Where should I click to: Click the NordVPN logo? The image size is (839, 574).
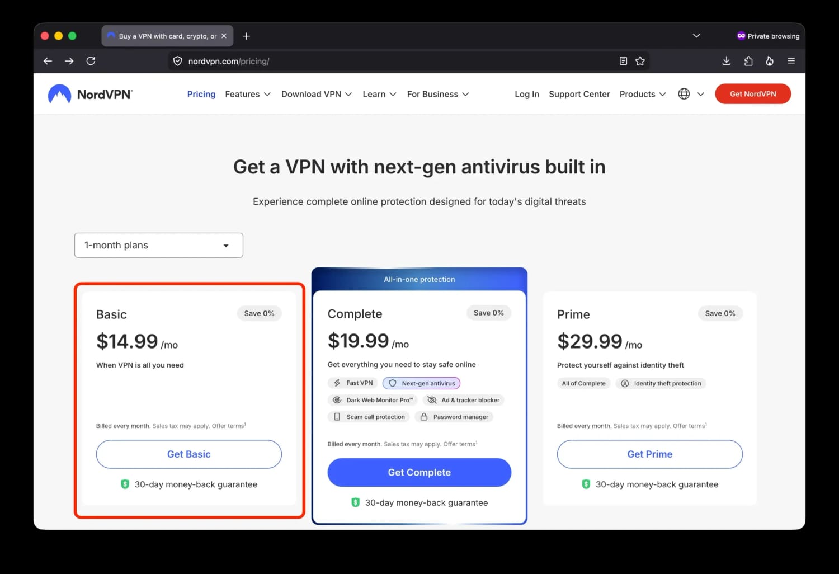click(90, 94)
